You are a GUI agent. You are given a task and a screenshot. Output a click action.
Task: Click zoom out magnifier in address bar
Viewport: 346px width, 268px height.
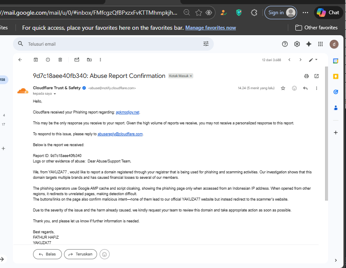click(187, 13)
